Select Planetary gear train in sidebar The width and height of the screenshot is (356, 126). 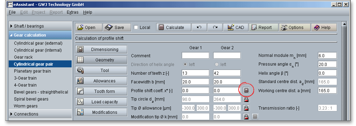coord(32,71)
